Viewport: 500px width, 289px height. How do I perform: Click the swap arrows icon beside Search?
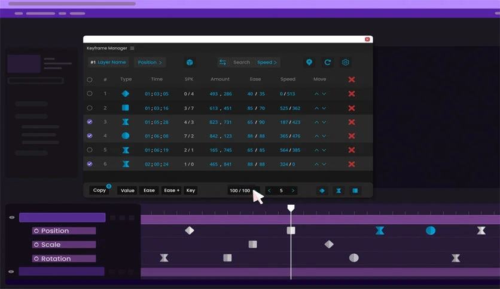pos(222,62)
